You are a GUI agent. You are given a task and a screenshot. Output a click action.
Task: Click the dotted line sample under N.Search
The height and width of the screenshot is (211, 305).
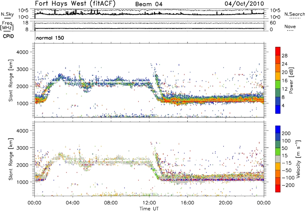tap(295, 18)
